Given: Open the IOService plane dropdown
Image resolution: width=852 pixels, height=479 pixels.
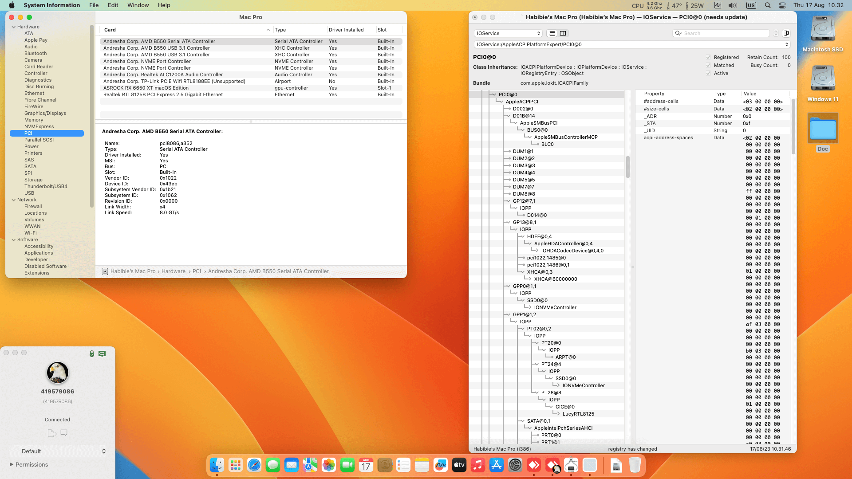Looking at the screenshot, I should (508, 33).
